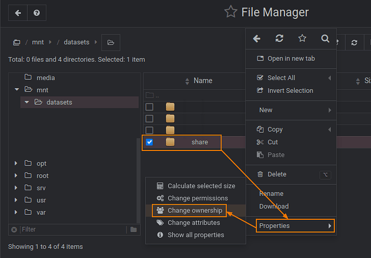Uncheck the share folder checkbox
The image size is (371, 258).
tap(149, 142)
